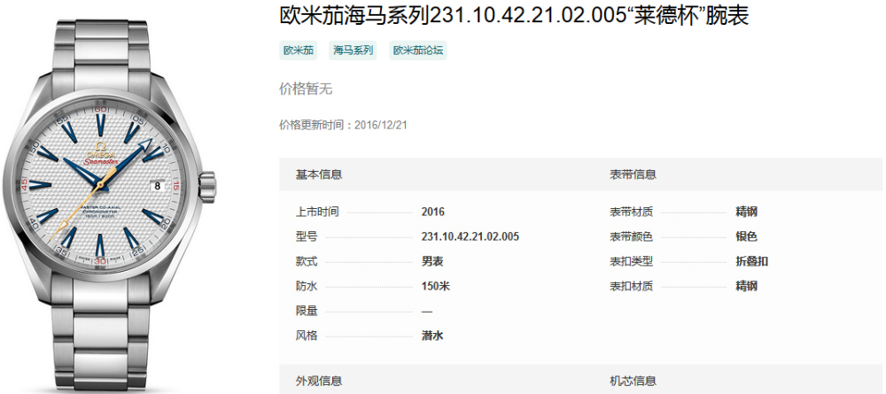
Task: Click the 型号 label
Action: point(307,237)
